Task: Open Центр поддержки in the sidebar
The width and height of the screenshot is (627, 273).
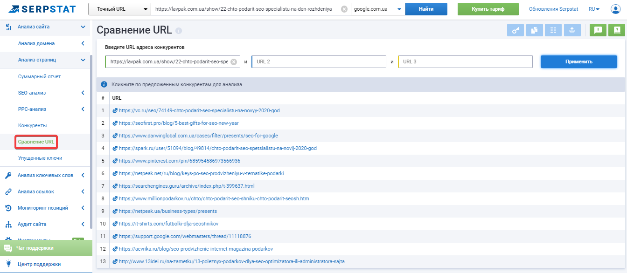Action: tap(39, 264)
